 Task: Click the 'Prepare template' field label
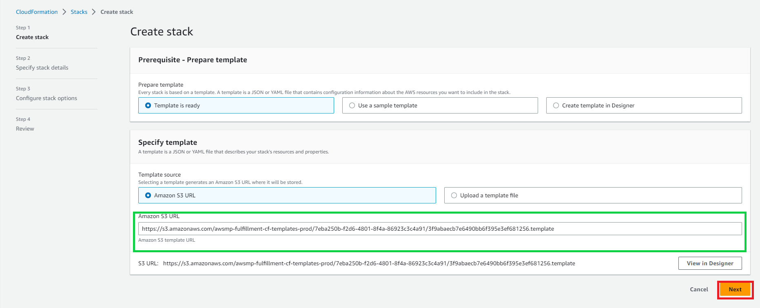(x=161, y=85)
